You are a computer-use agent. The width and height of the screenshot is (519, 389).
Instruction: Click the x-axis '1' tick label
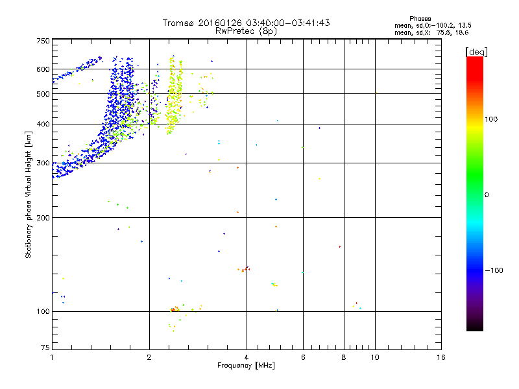click(x=52, y=357)
